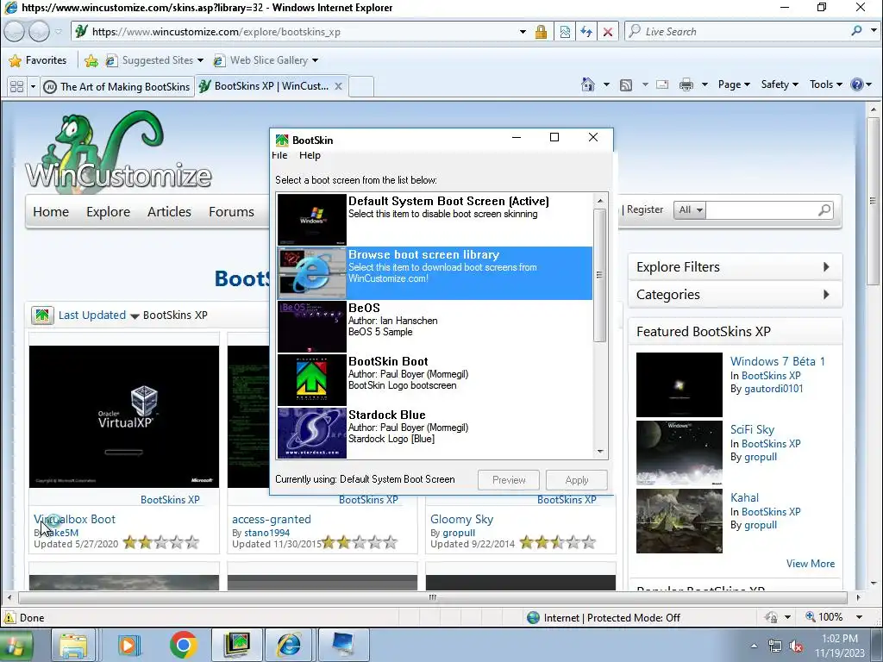This screenshot has width=883, height=662.
Task: Select Default System Boot Screen item
Action: pos(435,219)
